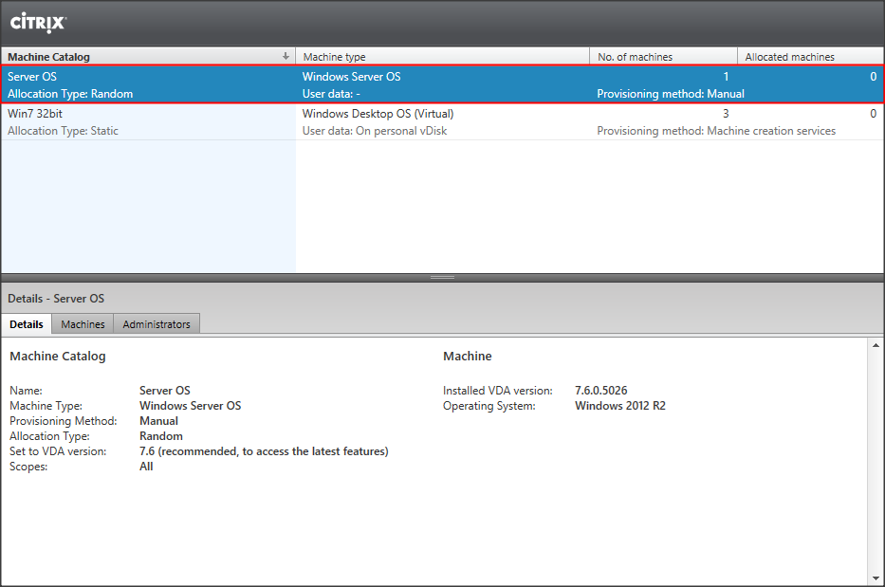
Task: Click the Machine Catalog column header label
Action: coord(48,57)
